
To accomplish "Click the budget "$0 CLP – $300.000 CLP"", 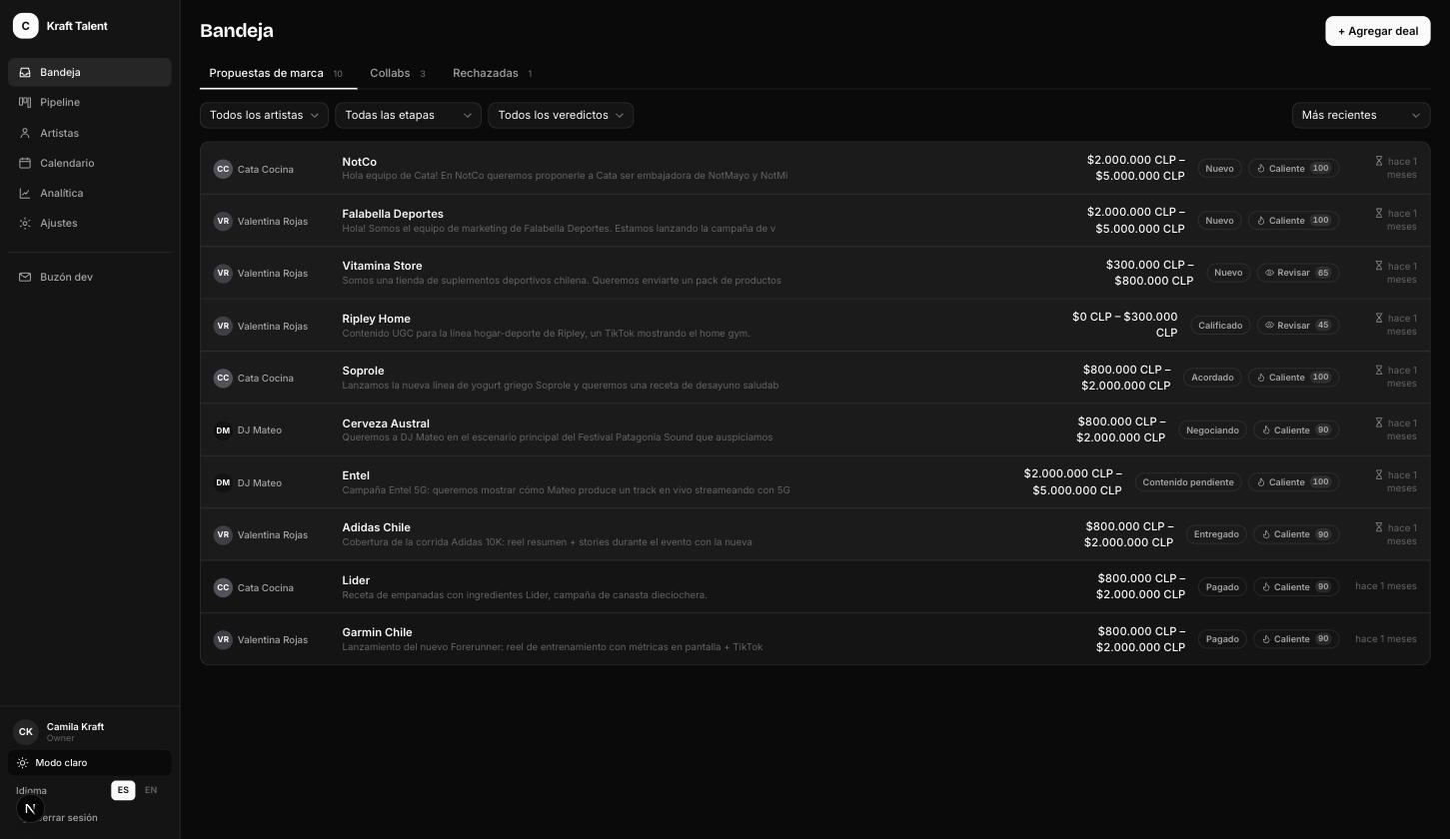I will tap(1124, 325).
